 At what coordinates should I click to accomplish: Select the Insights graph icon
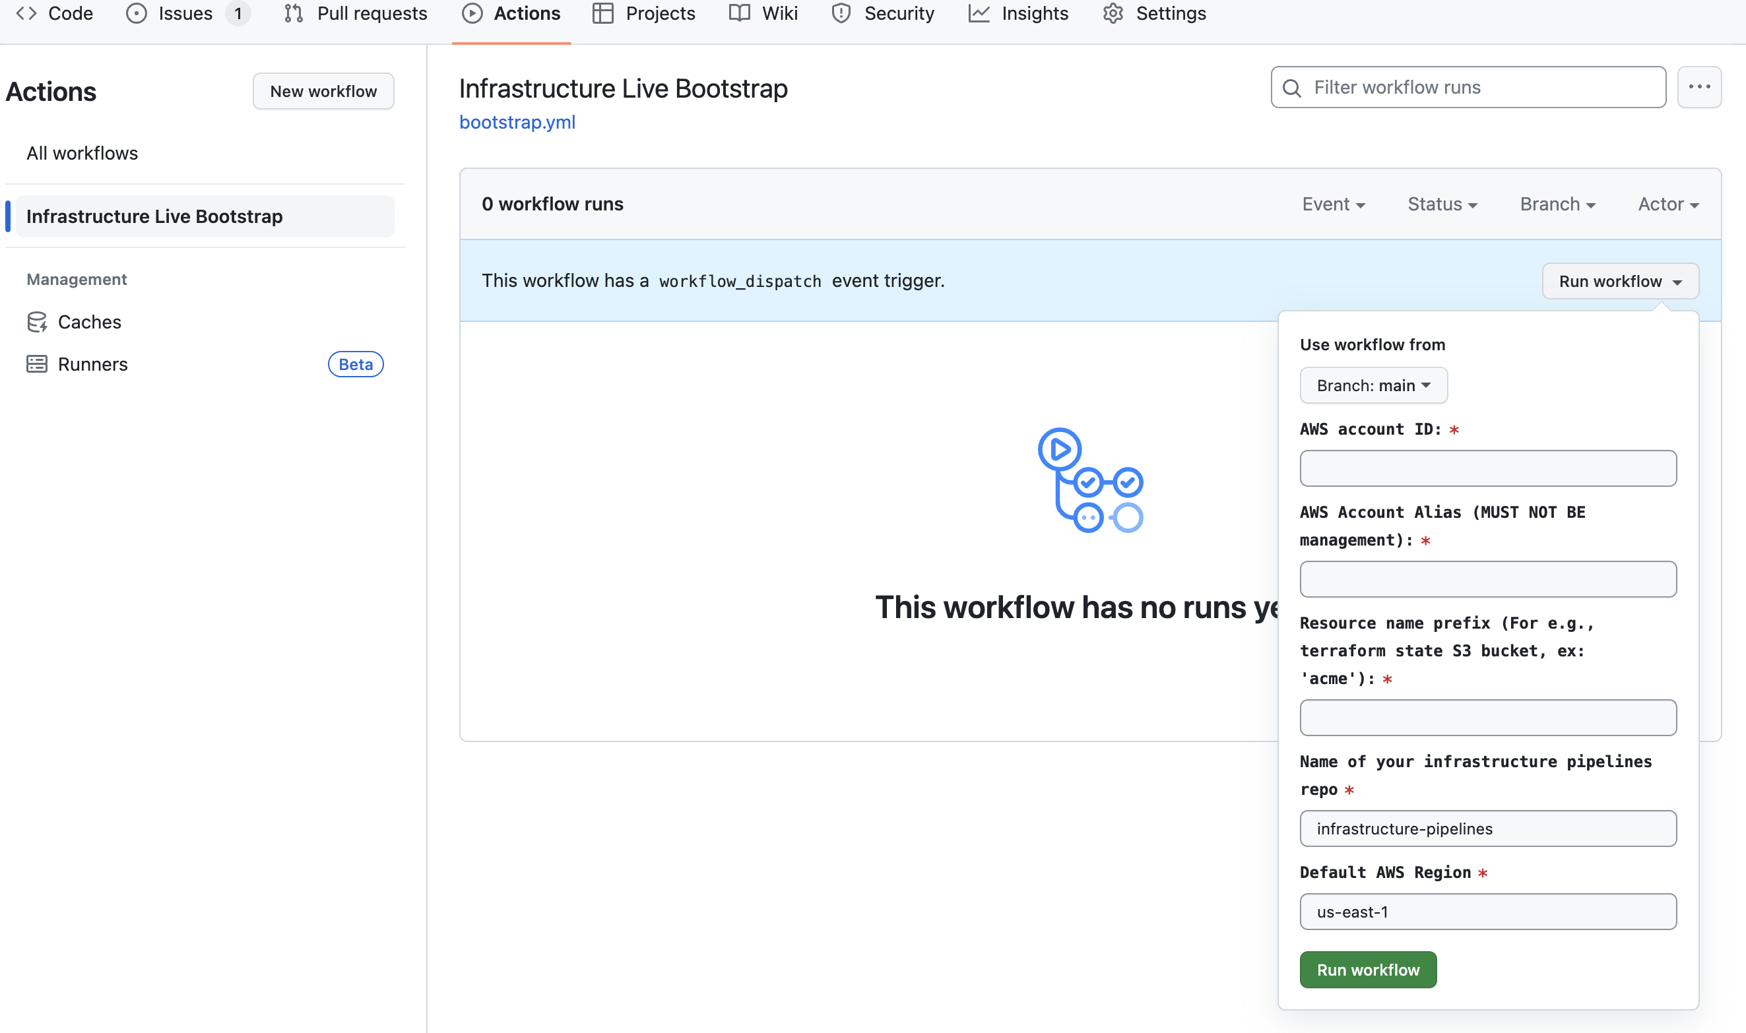click(979, 13)
